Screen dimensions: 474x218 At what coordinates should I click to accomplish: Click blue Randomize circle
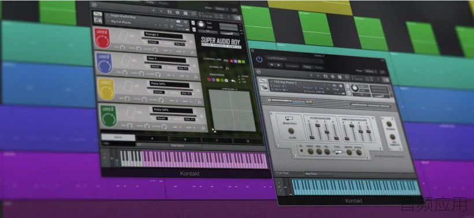213,80
